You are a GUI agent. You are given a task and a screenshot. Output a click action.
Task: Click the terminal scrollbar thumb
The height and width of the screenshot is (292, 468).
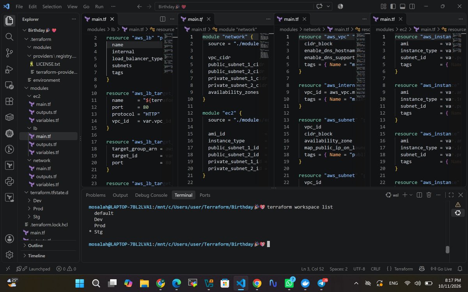click(447, 250)
